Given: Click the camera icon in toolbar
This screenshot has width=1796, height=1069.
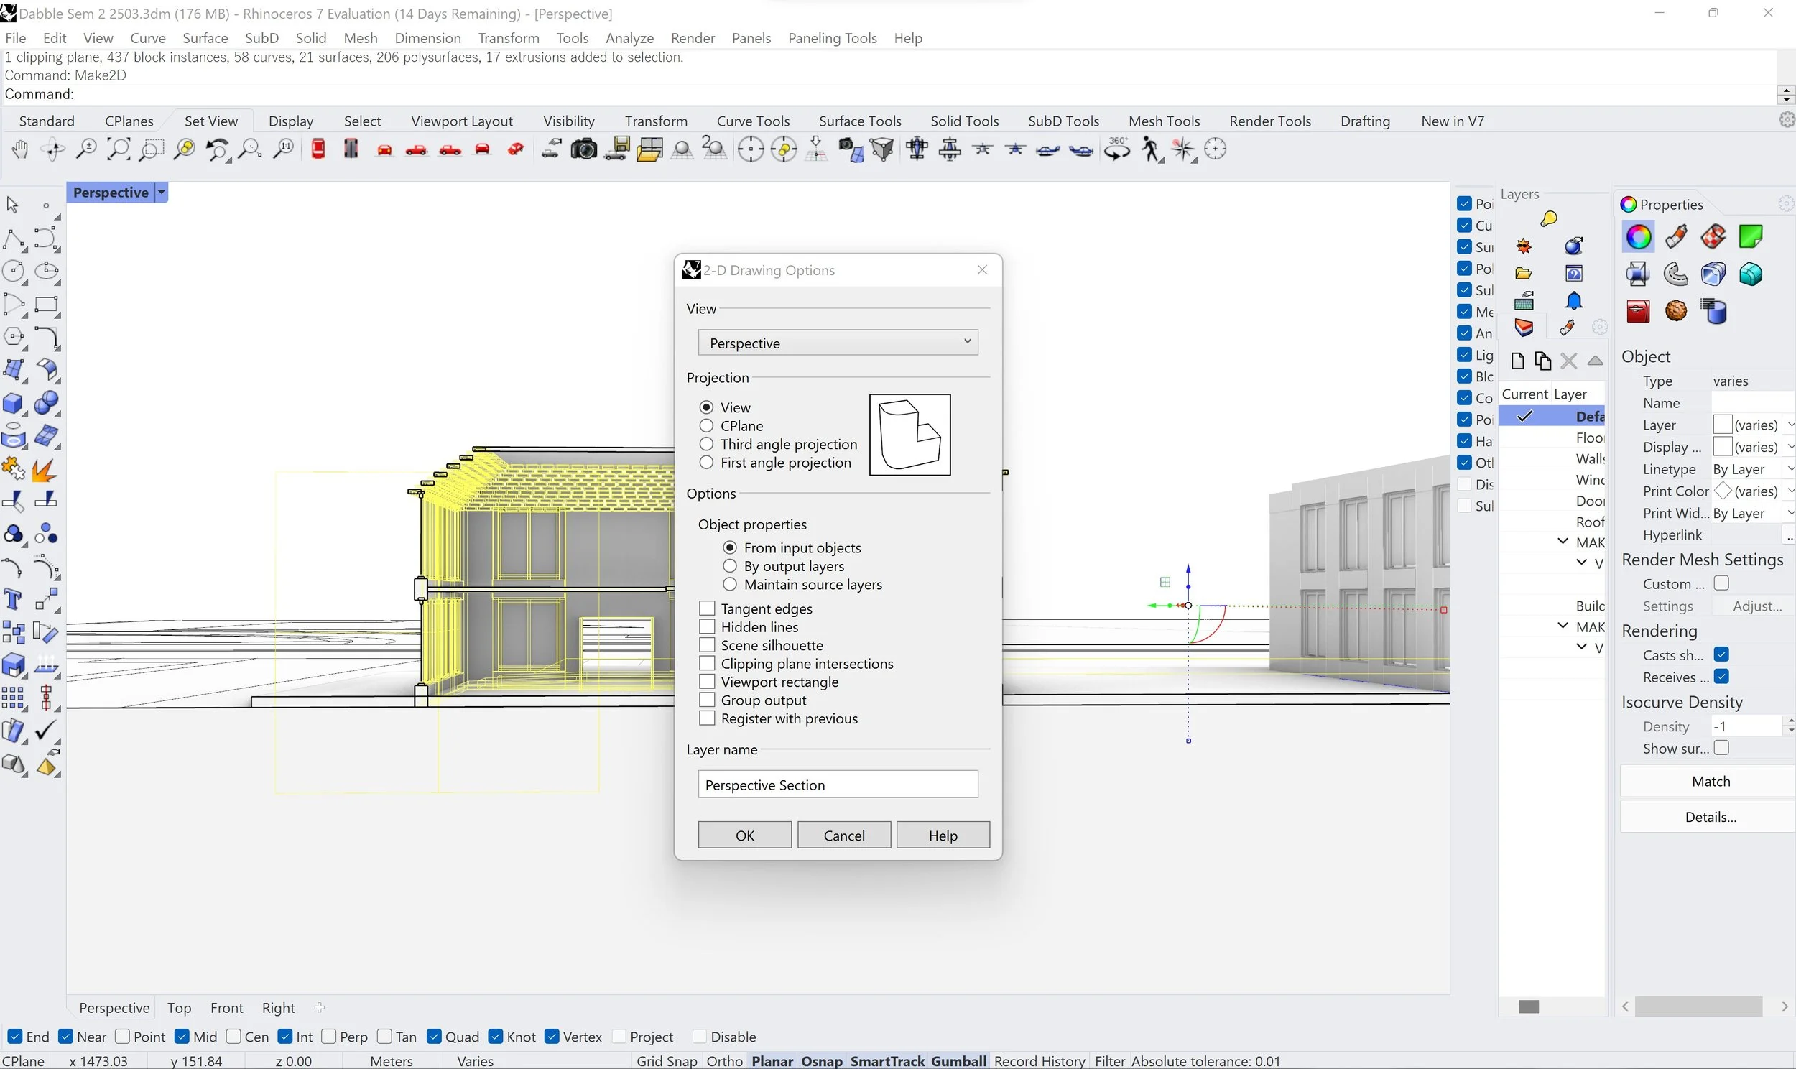Looking at the screenshot, I should 583,150.
